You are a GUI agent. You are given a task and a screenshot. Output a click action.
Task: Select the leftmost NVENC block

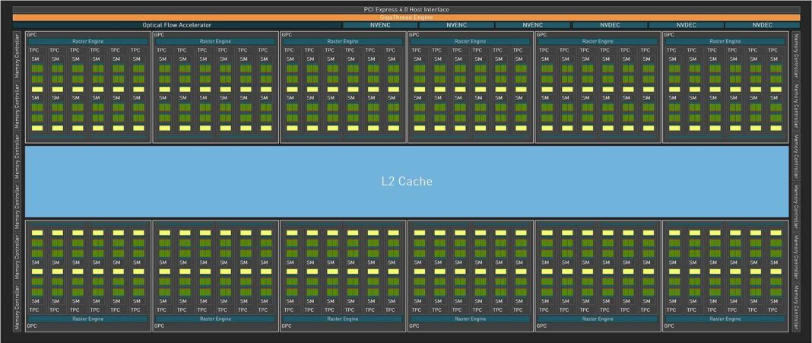coord(380,25)
